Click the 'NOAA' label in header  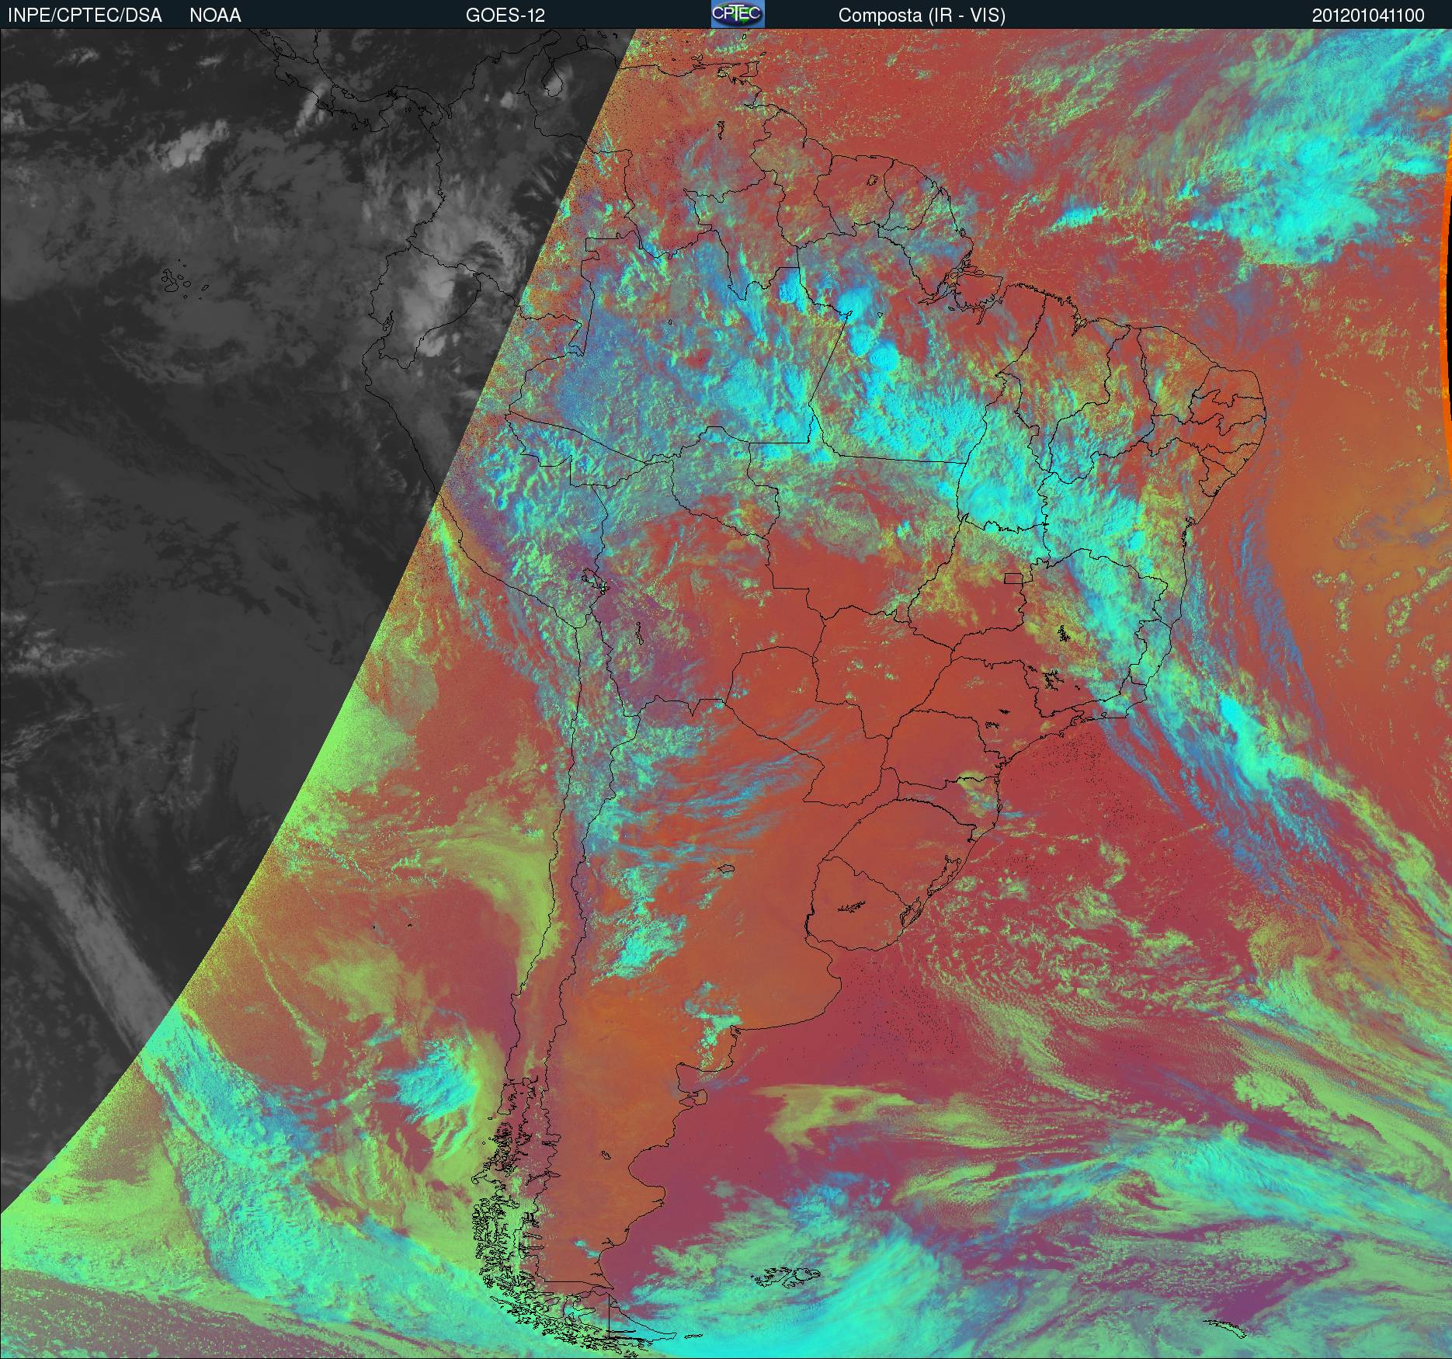[x=215, y=16]
